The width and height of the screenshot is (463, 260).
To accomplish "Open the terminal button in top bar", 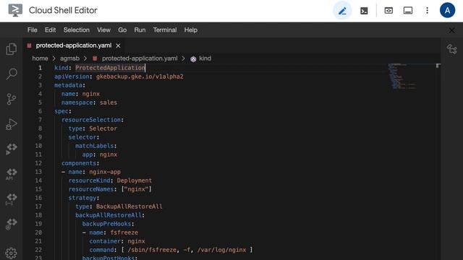I will point(364,11).
